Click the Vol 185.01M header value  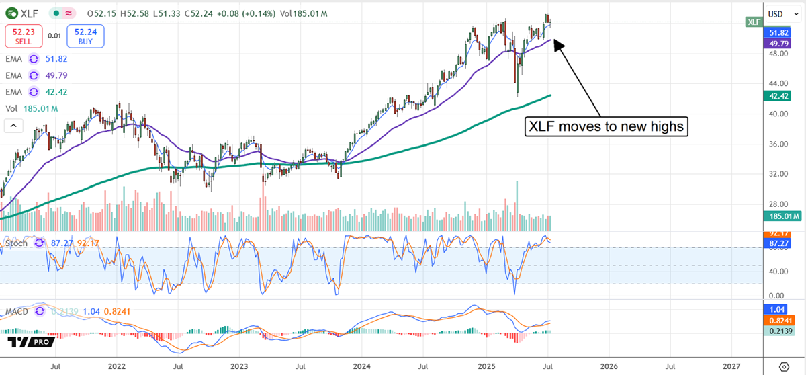click(x=304, y=13)
